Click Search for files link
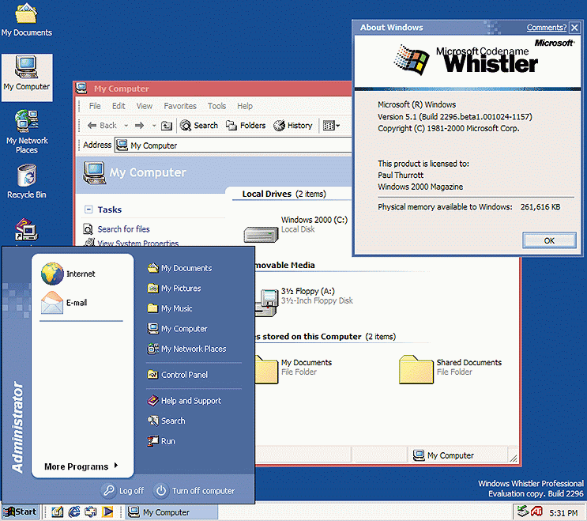This screenshot has width=587, height=521. tap(123, 228)
